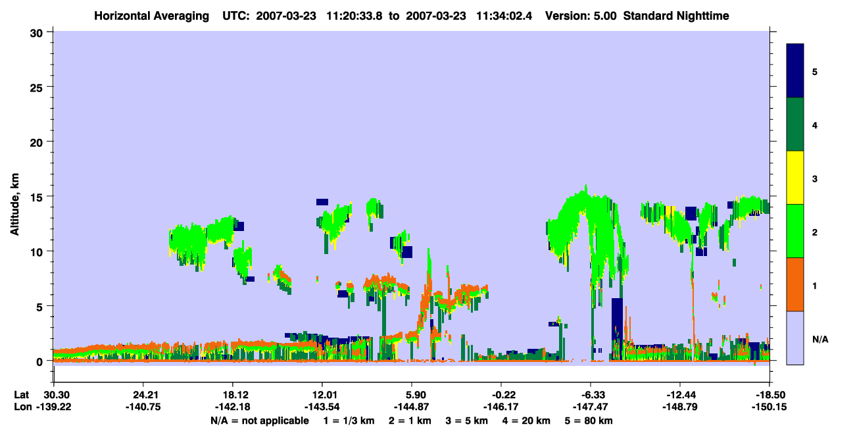Click the '1 = 1/3 km' legend text
Viewport: 855px width, 439px height.
pos(349,421)
